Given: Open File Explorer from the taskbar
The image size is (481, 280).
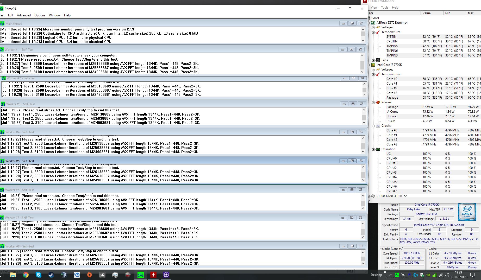Looking at the screenshot, I should (13, 275).
